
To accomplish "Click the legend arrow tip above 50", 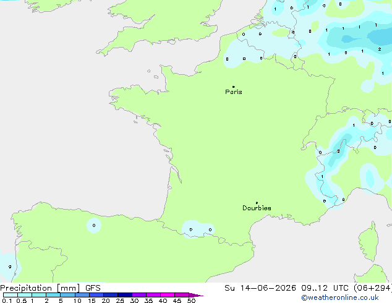I will point(196,295).
